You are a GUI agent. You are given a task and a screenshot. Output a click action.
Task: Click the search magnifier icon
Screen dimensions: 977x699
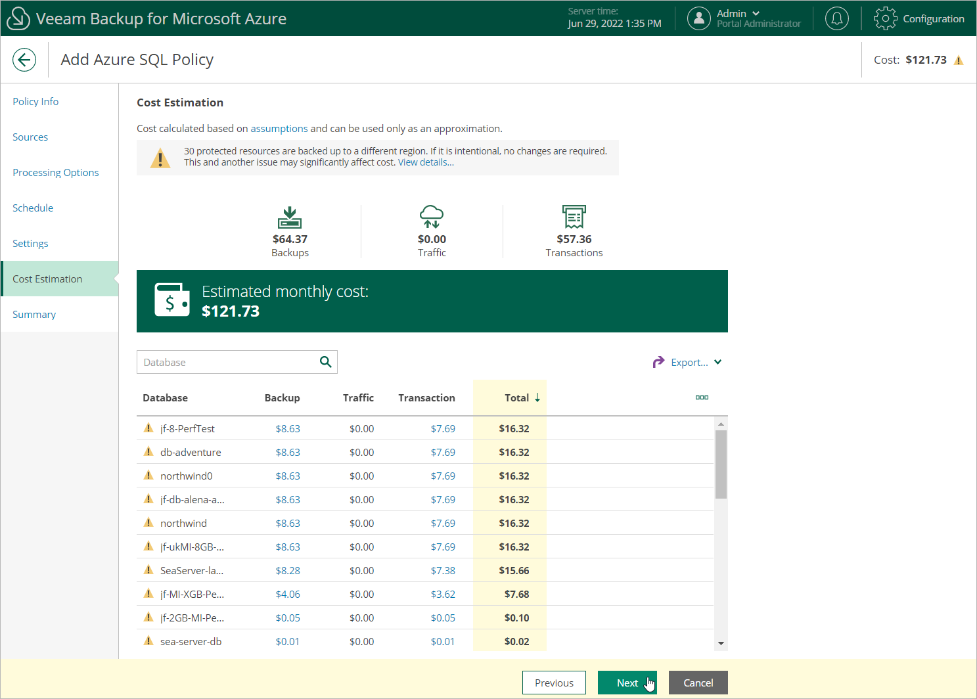(325, 362)
